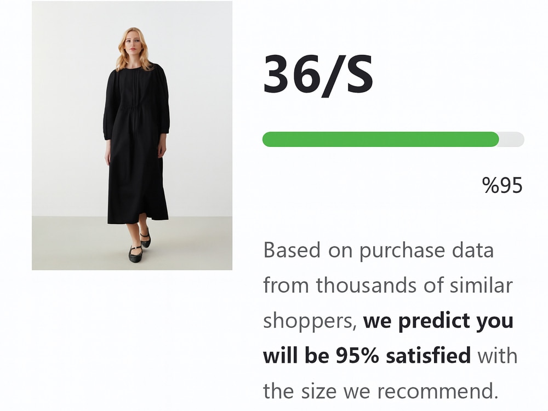
Task: Click the gathered waist detail on the dress
Action: (133, 111)
